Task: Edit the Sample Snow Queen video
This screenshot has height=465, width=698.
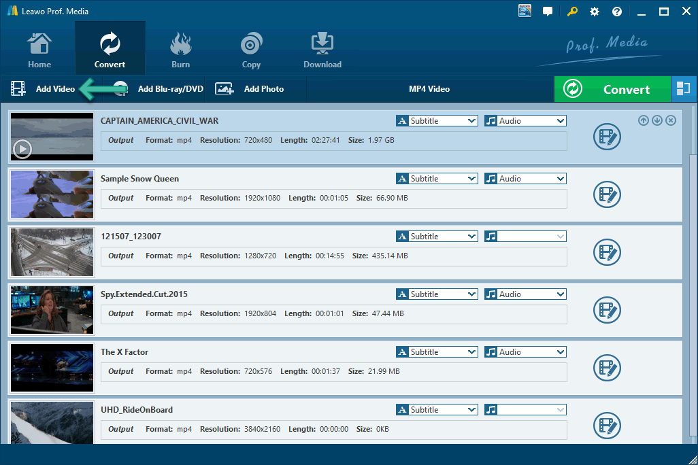Action: pos(607,194)
